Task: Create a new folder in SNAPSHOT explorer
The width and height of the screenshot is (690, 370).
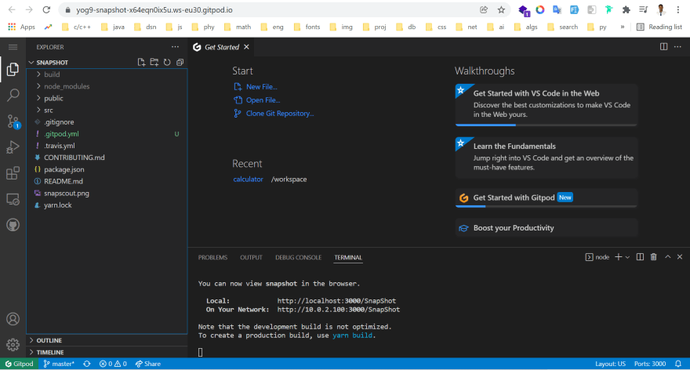Action: tap(154, 63)
